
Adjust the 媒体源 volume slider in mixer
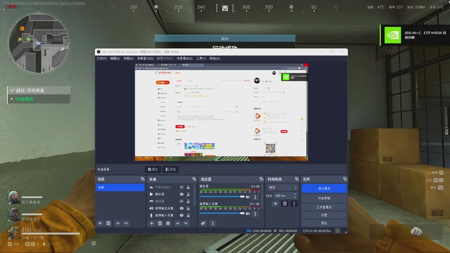pos(222,197)
